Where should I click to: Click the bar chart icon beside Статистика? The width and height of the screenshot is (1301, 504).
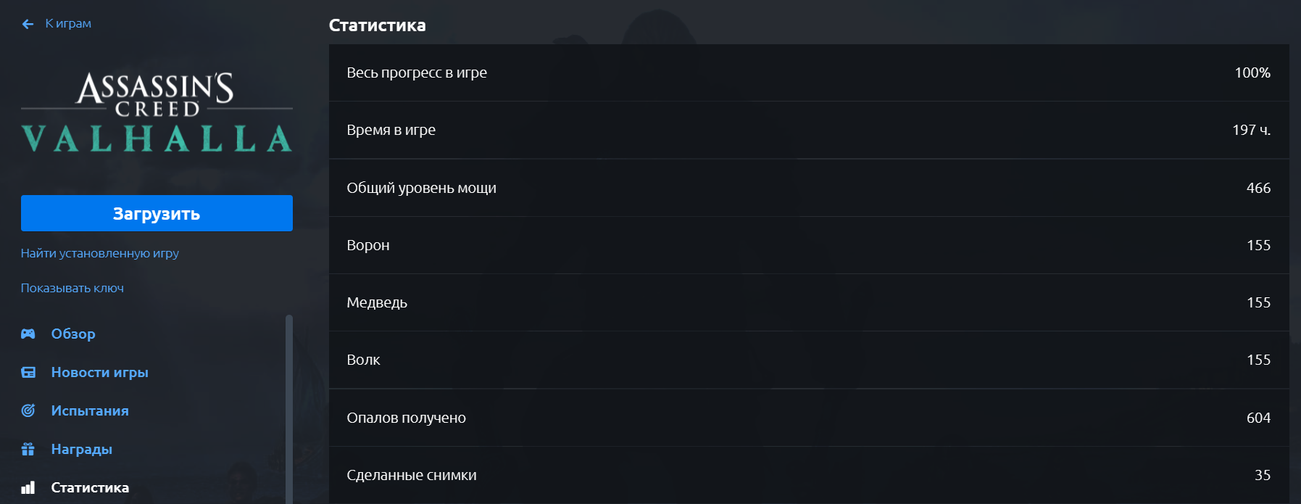28,487
